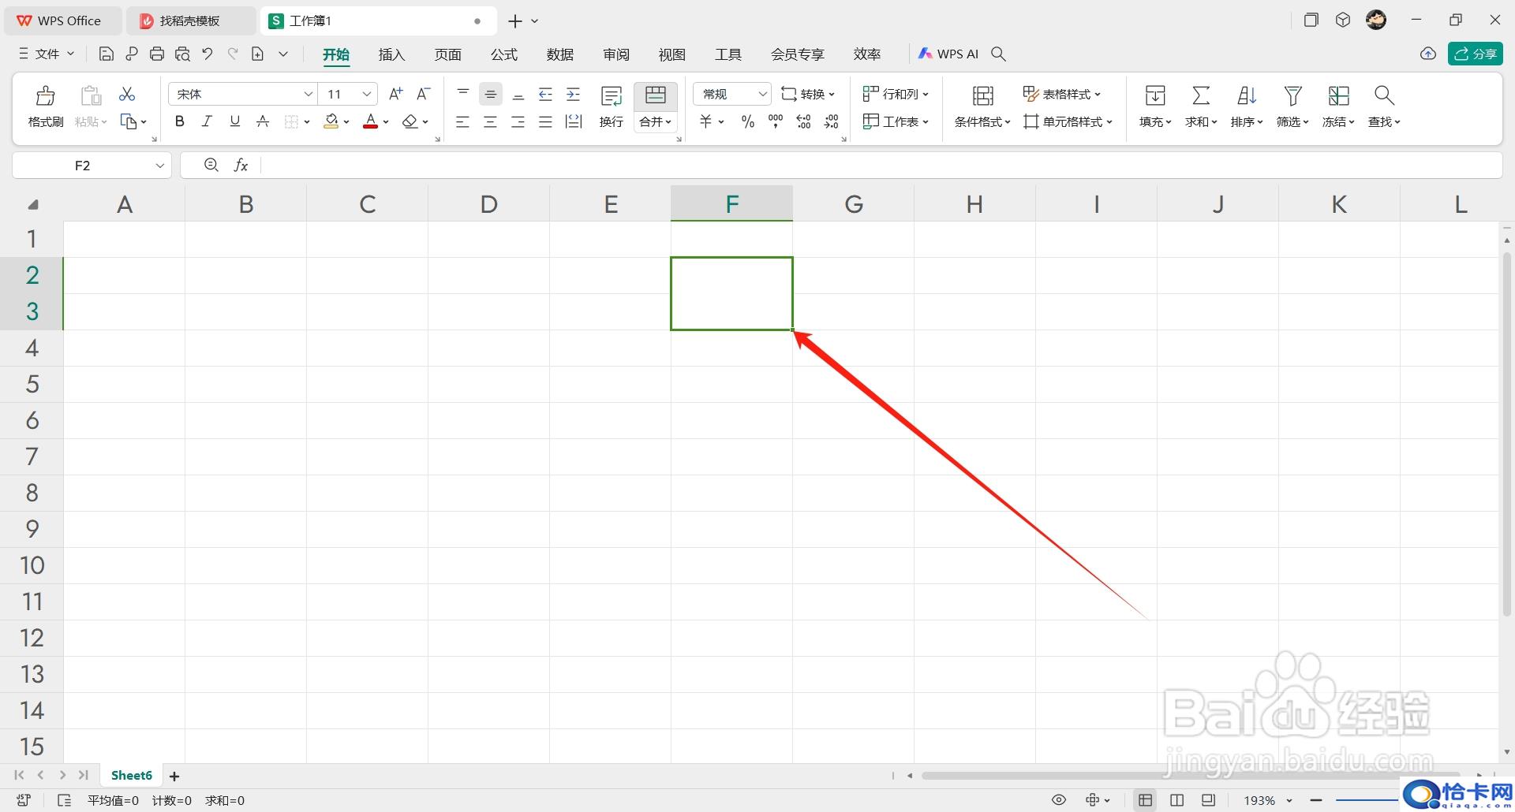
Task: Open the number format 常规 dropdown
Action: coord(762,94)
